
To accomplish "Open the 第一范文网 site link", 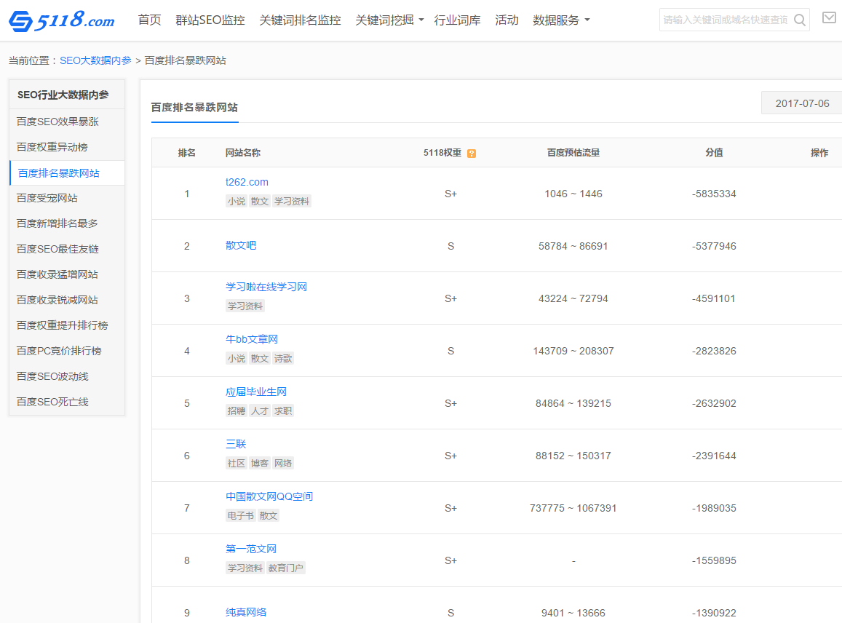I will point(251,549).
